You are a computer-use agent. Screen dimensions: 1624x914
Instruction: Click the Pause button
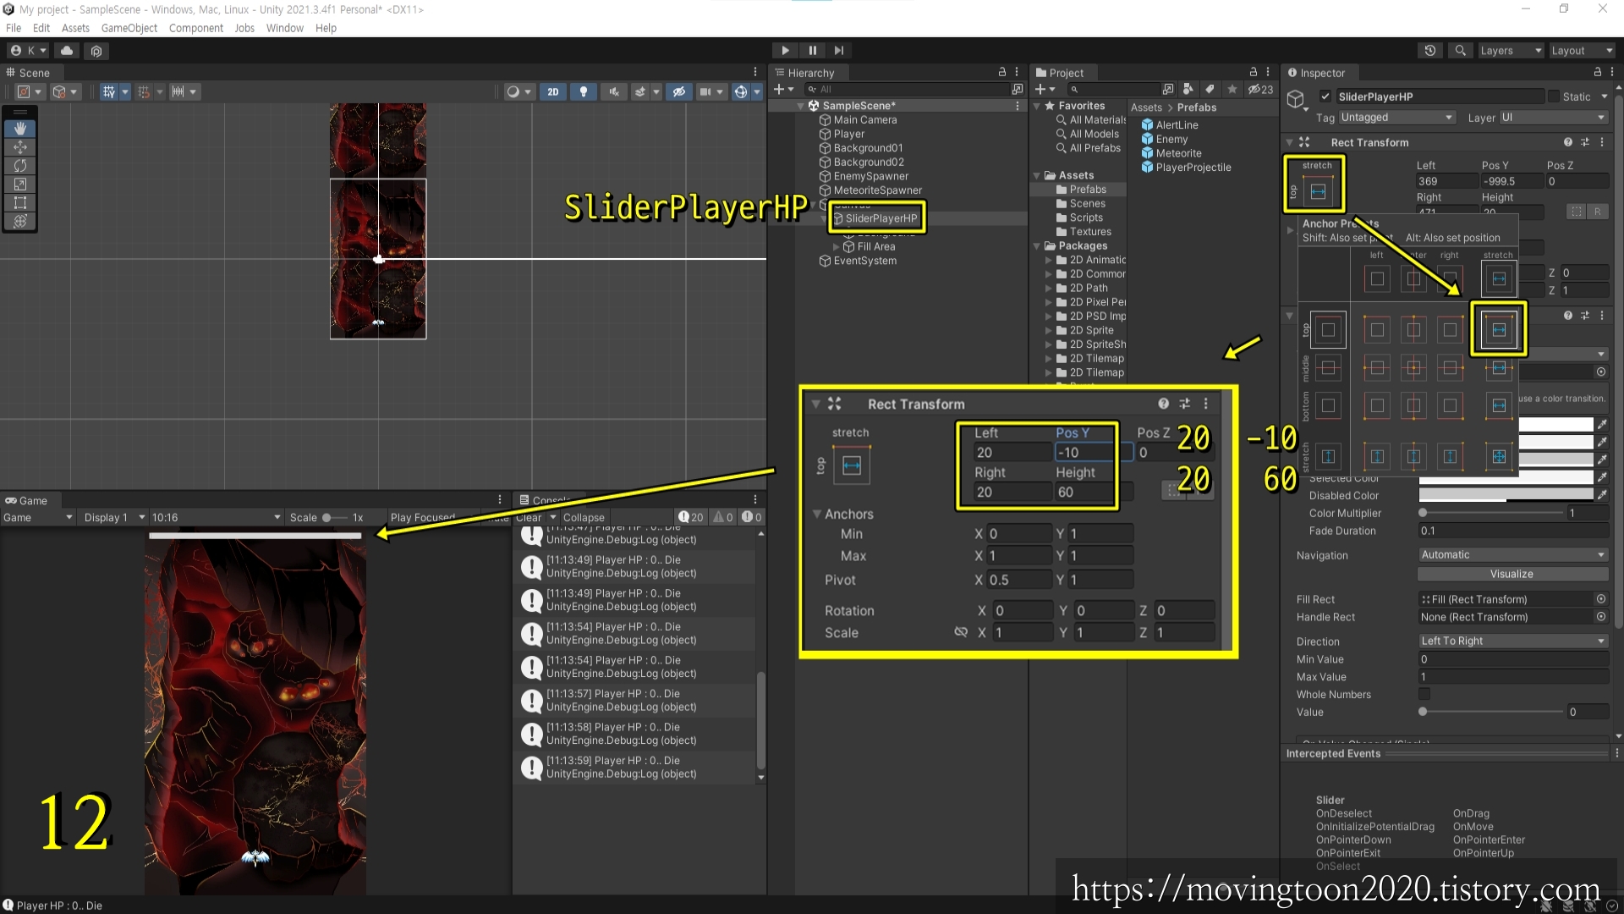(812, 51)
